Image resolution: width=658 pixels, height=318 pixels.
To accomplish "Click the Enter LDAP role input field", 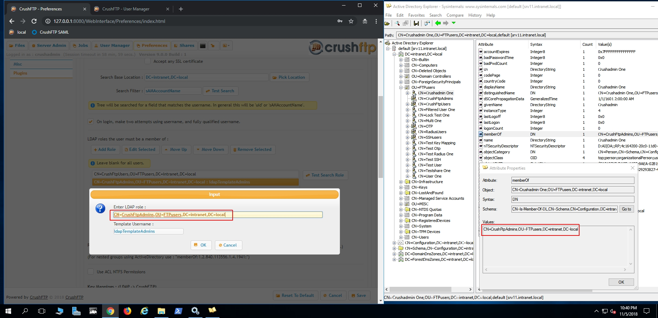I will coord(218,215).
